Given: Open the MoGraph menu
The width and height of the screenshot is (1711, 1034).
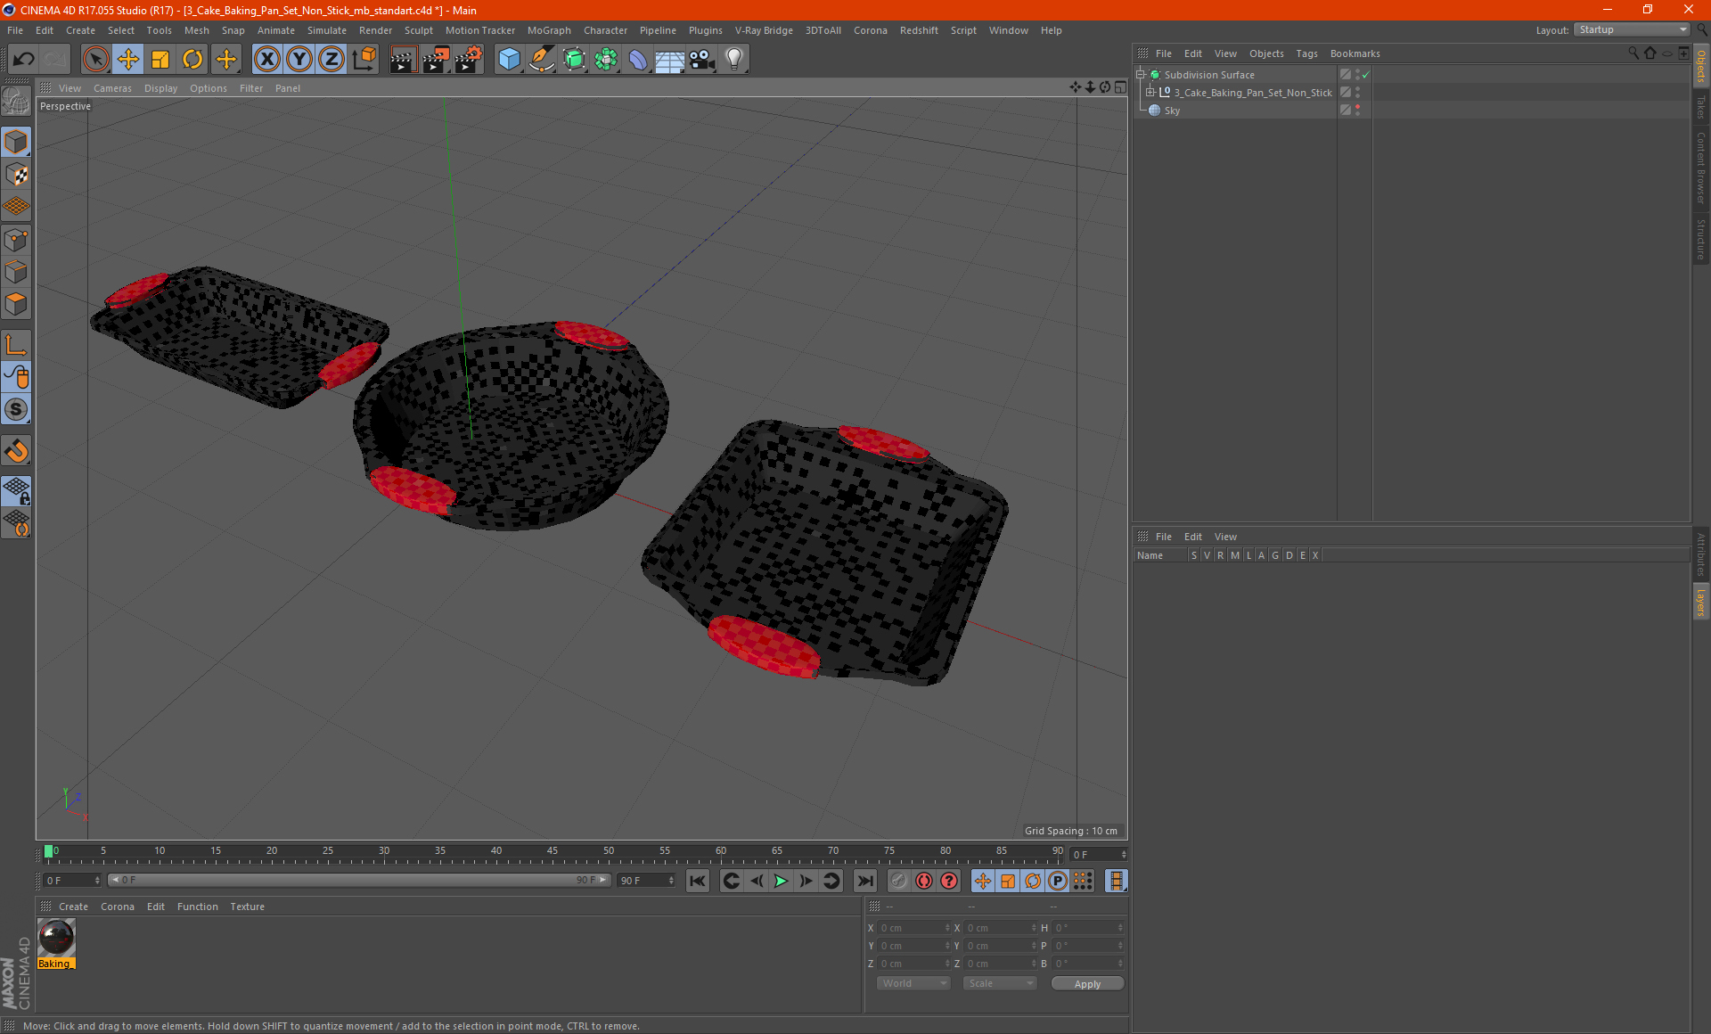Looking at the screenshot, I should click(549, 30).
